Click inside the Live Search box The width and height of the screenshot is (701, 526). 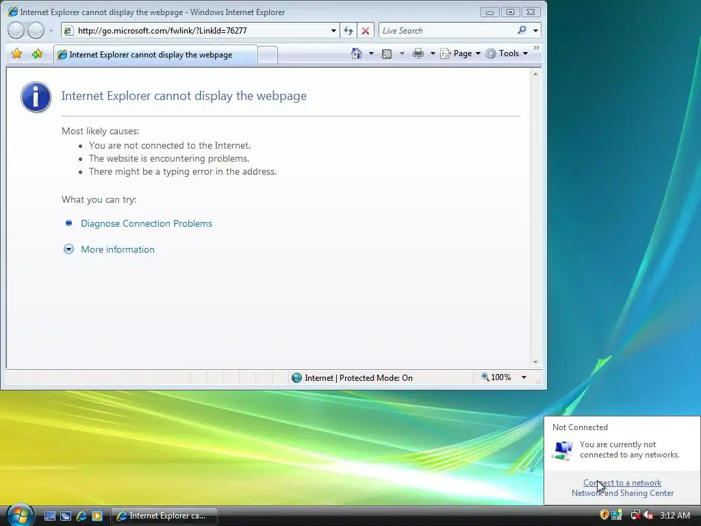click(447, 30)
